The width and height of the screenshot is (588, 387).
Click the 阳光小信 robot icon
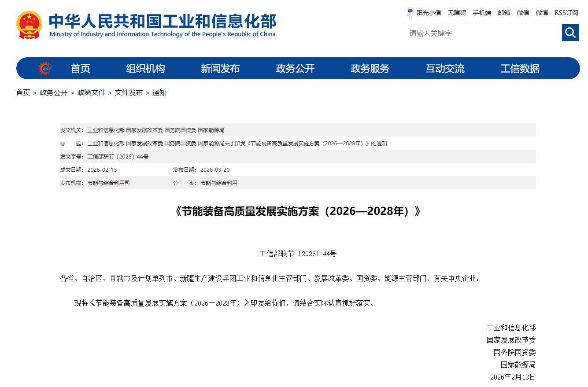click(x=410, y=13)
